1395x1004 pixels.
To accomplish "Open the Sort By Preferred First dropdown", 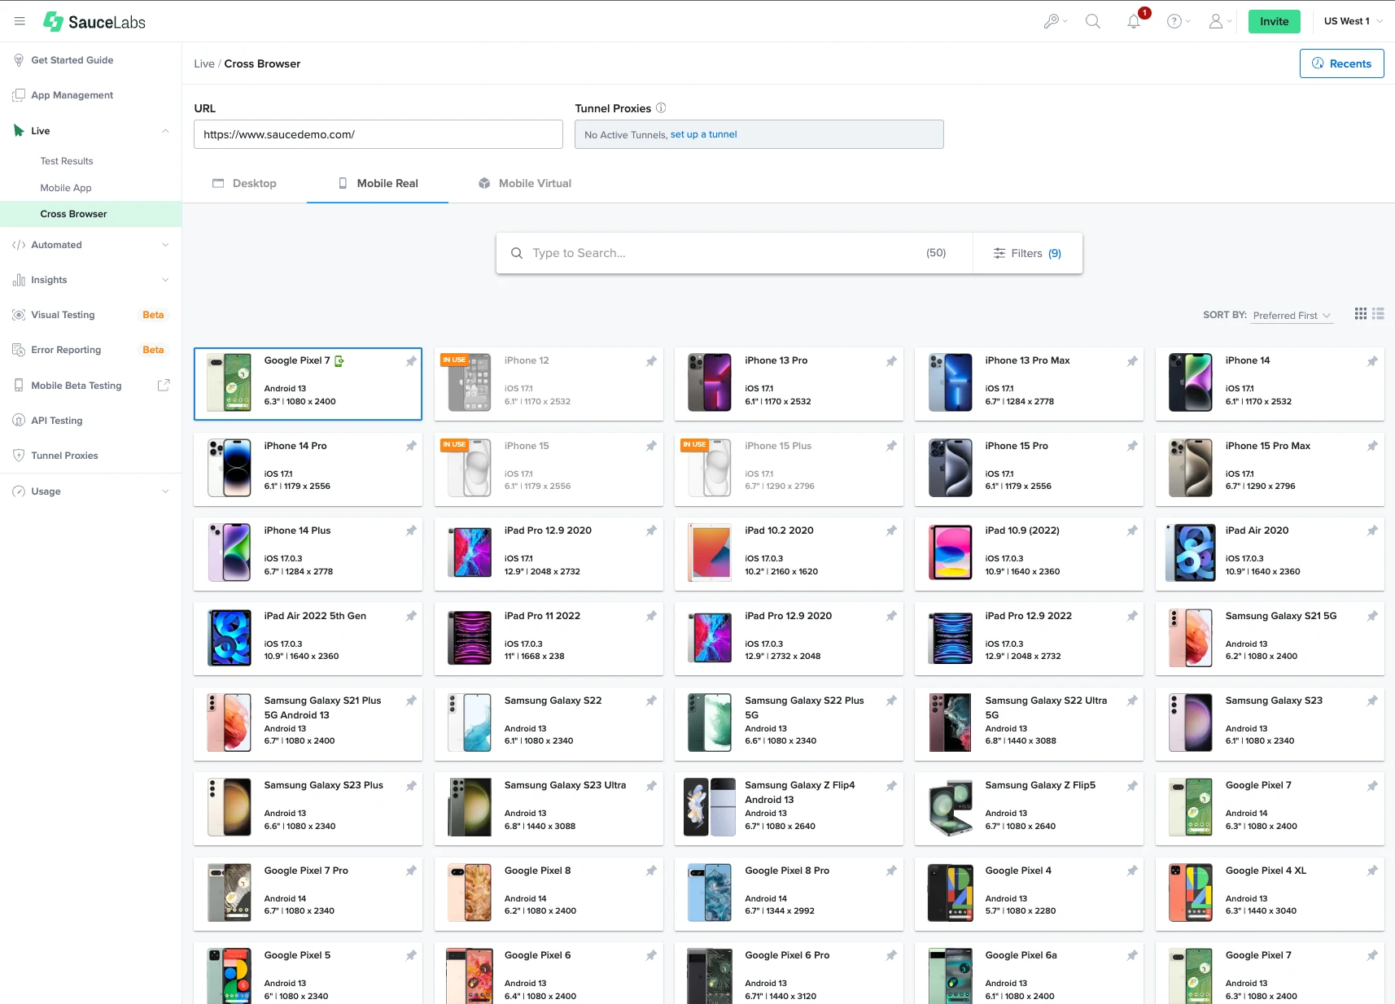I will 1292,316.
